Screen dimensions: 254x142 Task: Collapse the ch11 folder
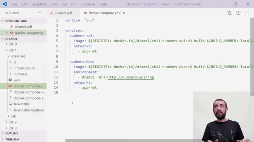13,50
